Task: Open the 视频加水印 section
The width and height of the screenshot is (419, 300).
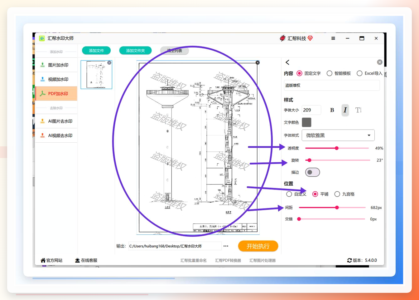Action: (56, 79)
